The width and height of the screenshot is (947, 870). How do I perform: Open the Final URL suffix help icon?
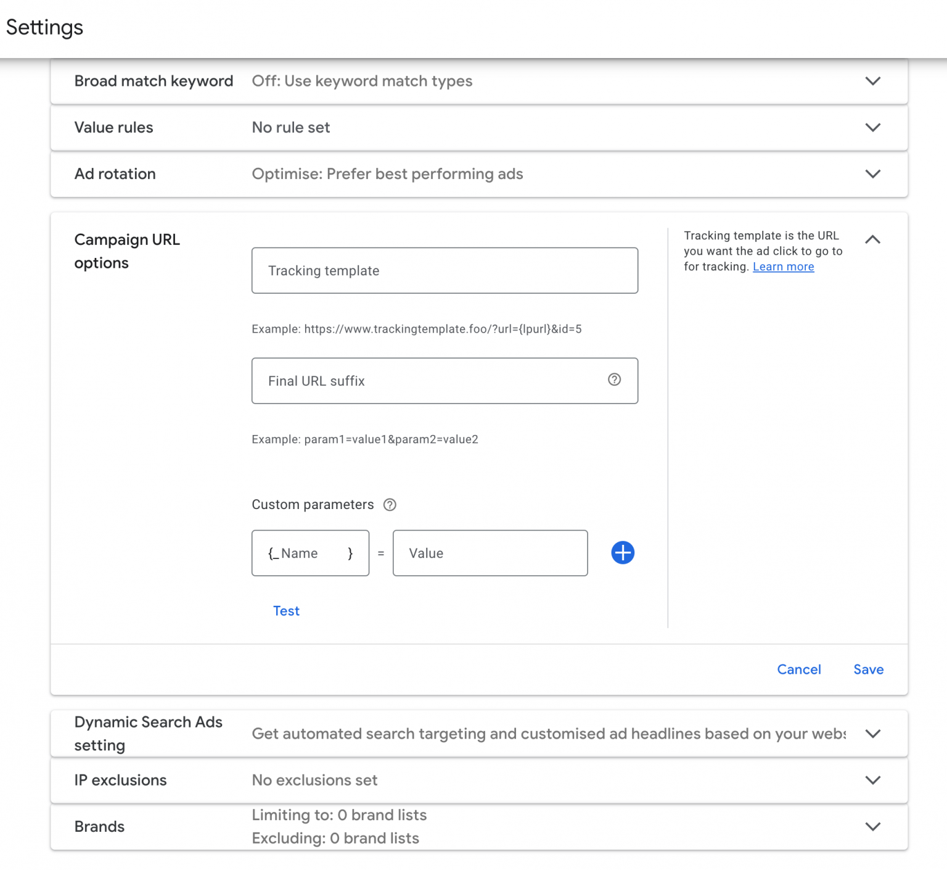click(614, 380)
